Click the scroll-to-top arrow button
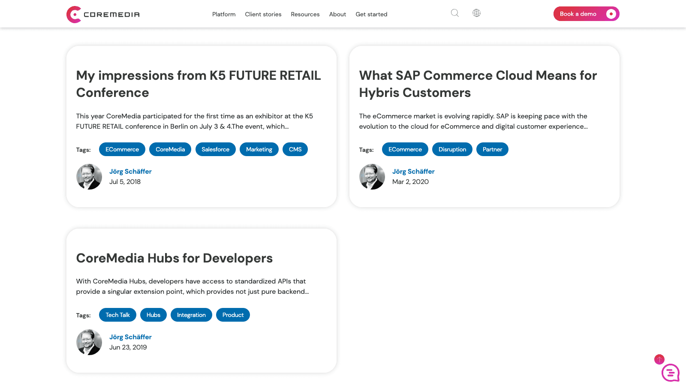Viewport: 686px width, 386px height. (659, 359)
